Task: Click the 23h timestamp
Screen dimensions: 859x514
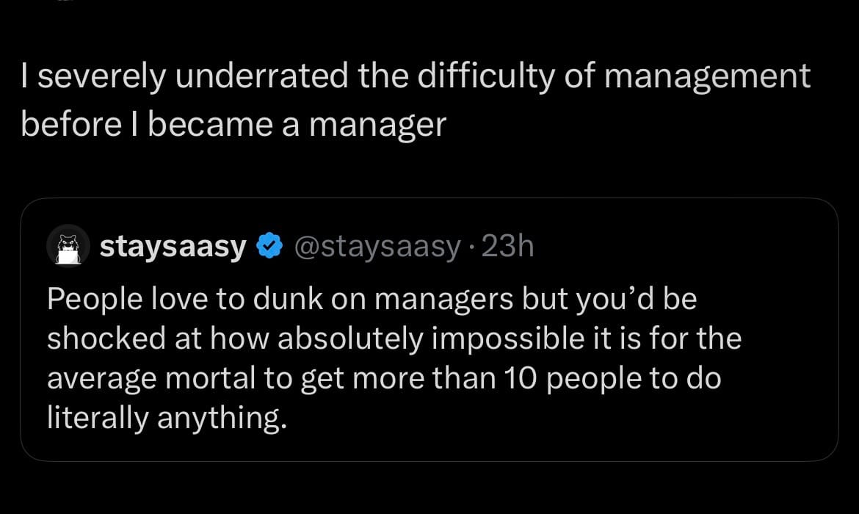Action: tap(507, 247)
